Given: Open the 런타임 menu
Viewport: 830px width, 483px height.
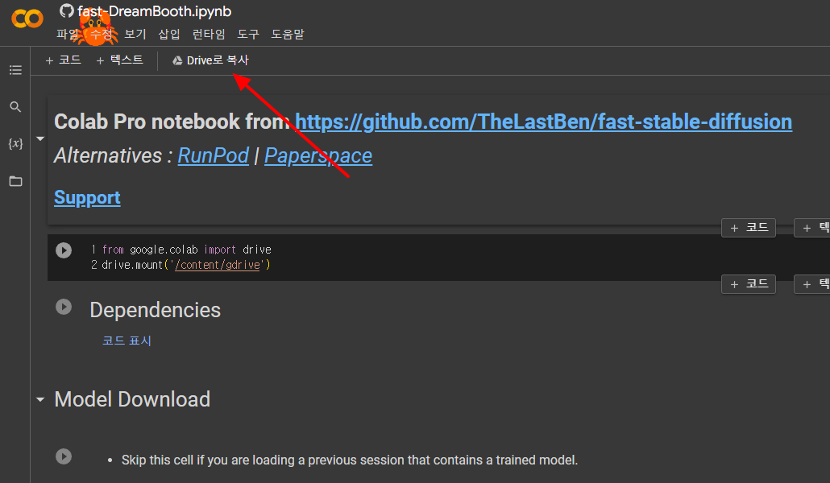Looking at the screenshot, I should 209,35.
